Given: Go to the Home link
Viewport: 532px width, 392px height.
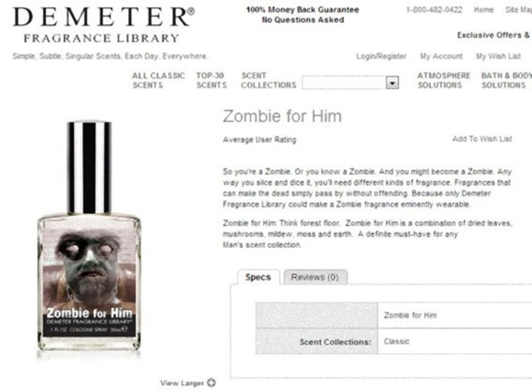Looking at the screenshot, I should 484,9.
